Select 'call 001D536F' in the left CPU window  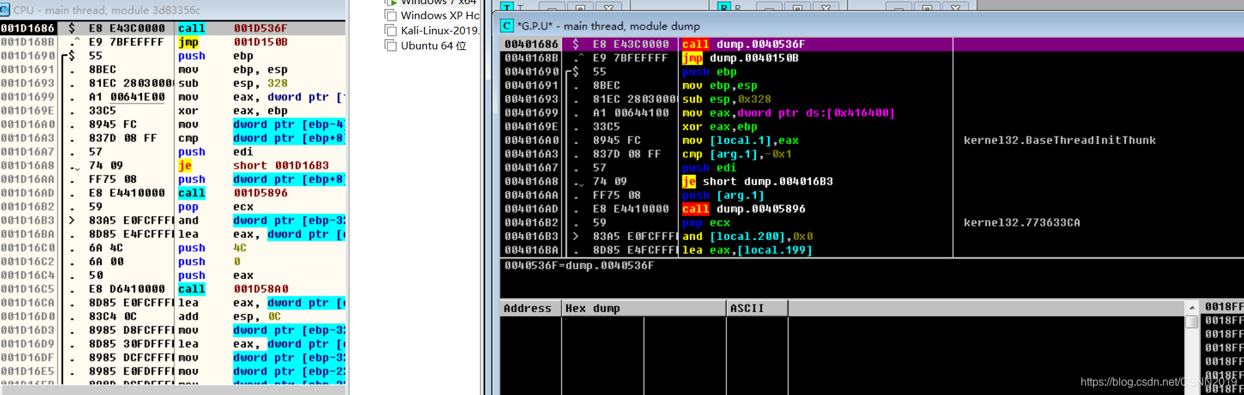(x=233, y=28)
